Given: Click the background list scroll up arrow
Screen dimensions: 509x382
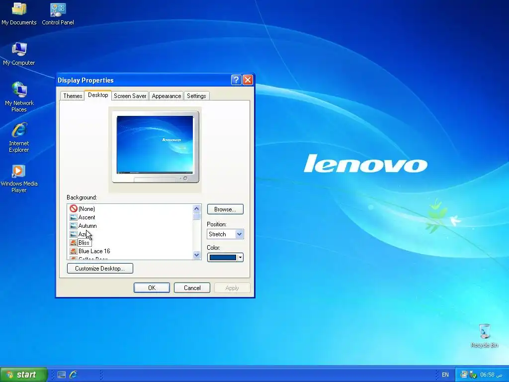Looking at the screenshot, I should tap(196, 208).
